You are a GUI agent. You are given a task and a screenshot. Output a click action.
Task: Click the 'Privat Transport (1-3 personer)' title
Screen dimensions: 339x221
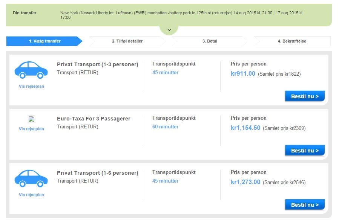click(97, 64)
